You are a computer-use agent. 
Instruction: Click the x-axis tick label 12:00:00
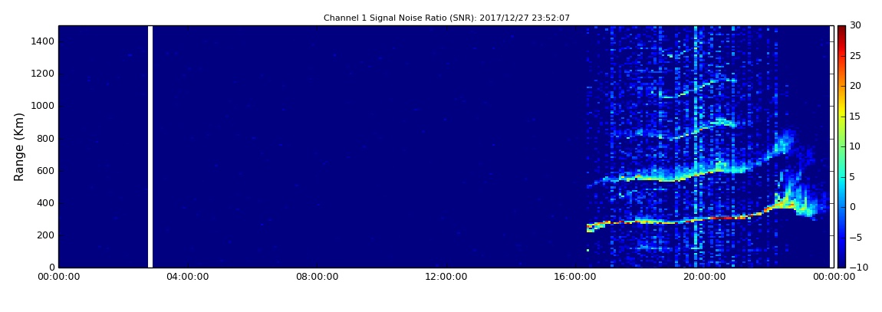[x=445, y=277]
